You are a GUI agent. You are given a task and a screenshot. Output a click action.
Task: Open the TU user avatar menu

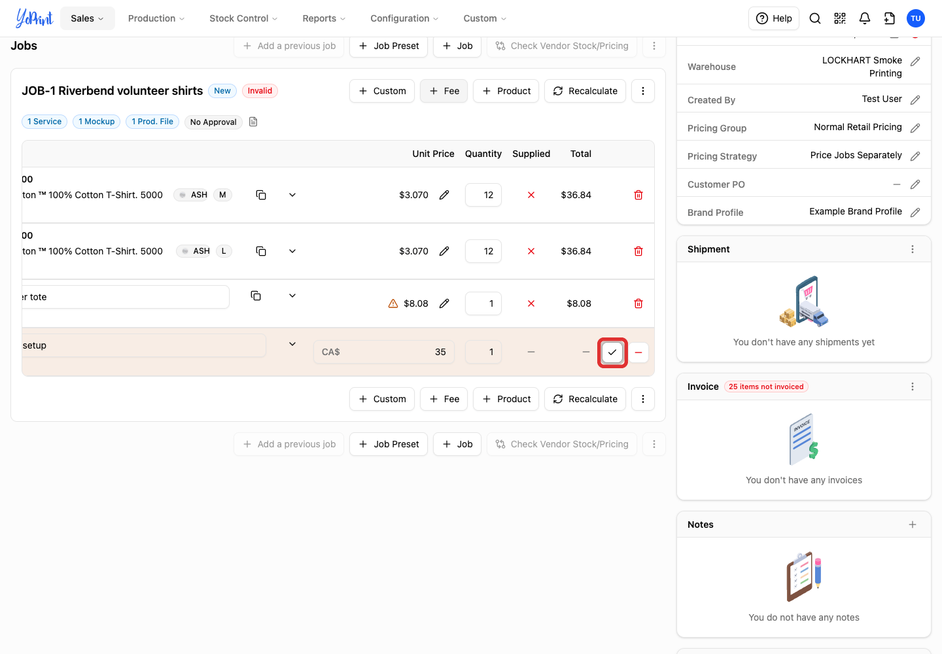pyautogui.click(x=916, y=18)
